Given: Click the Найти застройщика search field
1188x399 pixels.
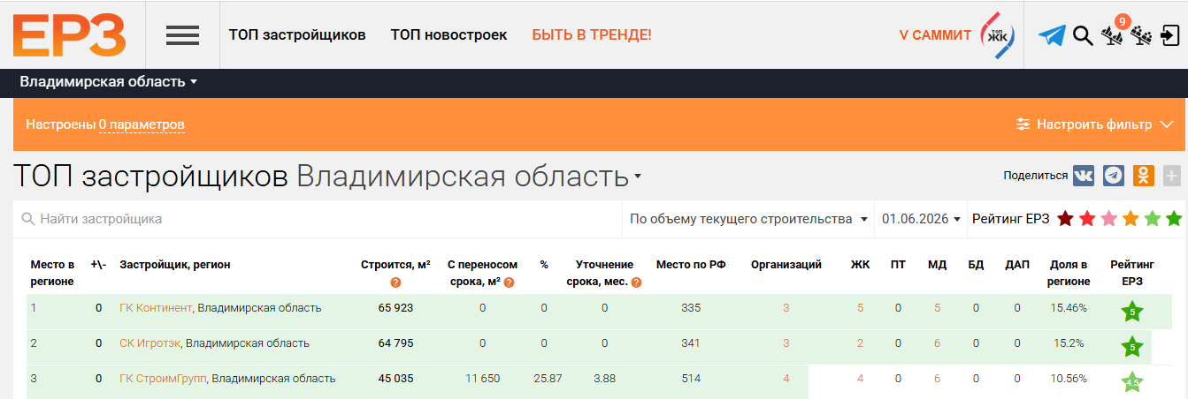Looking at the screenshot, I should click(x=318, y=219).
